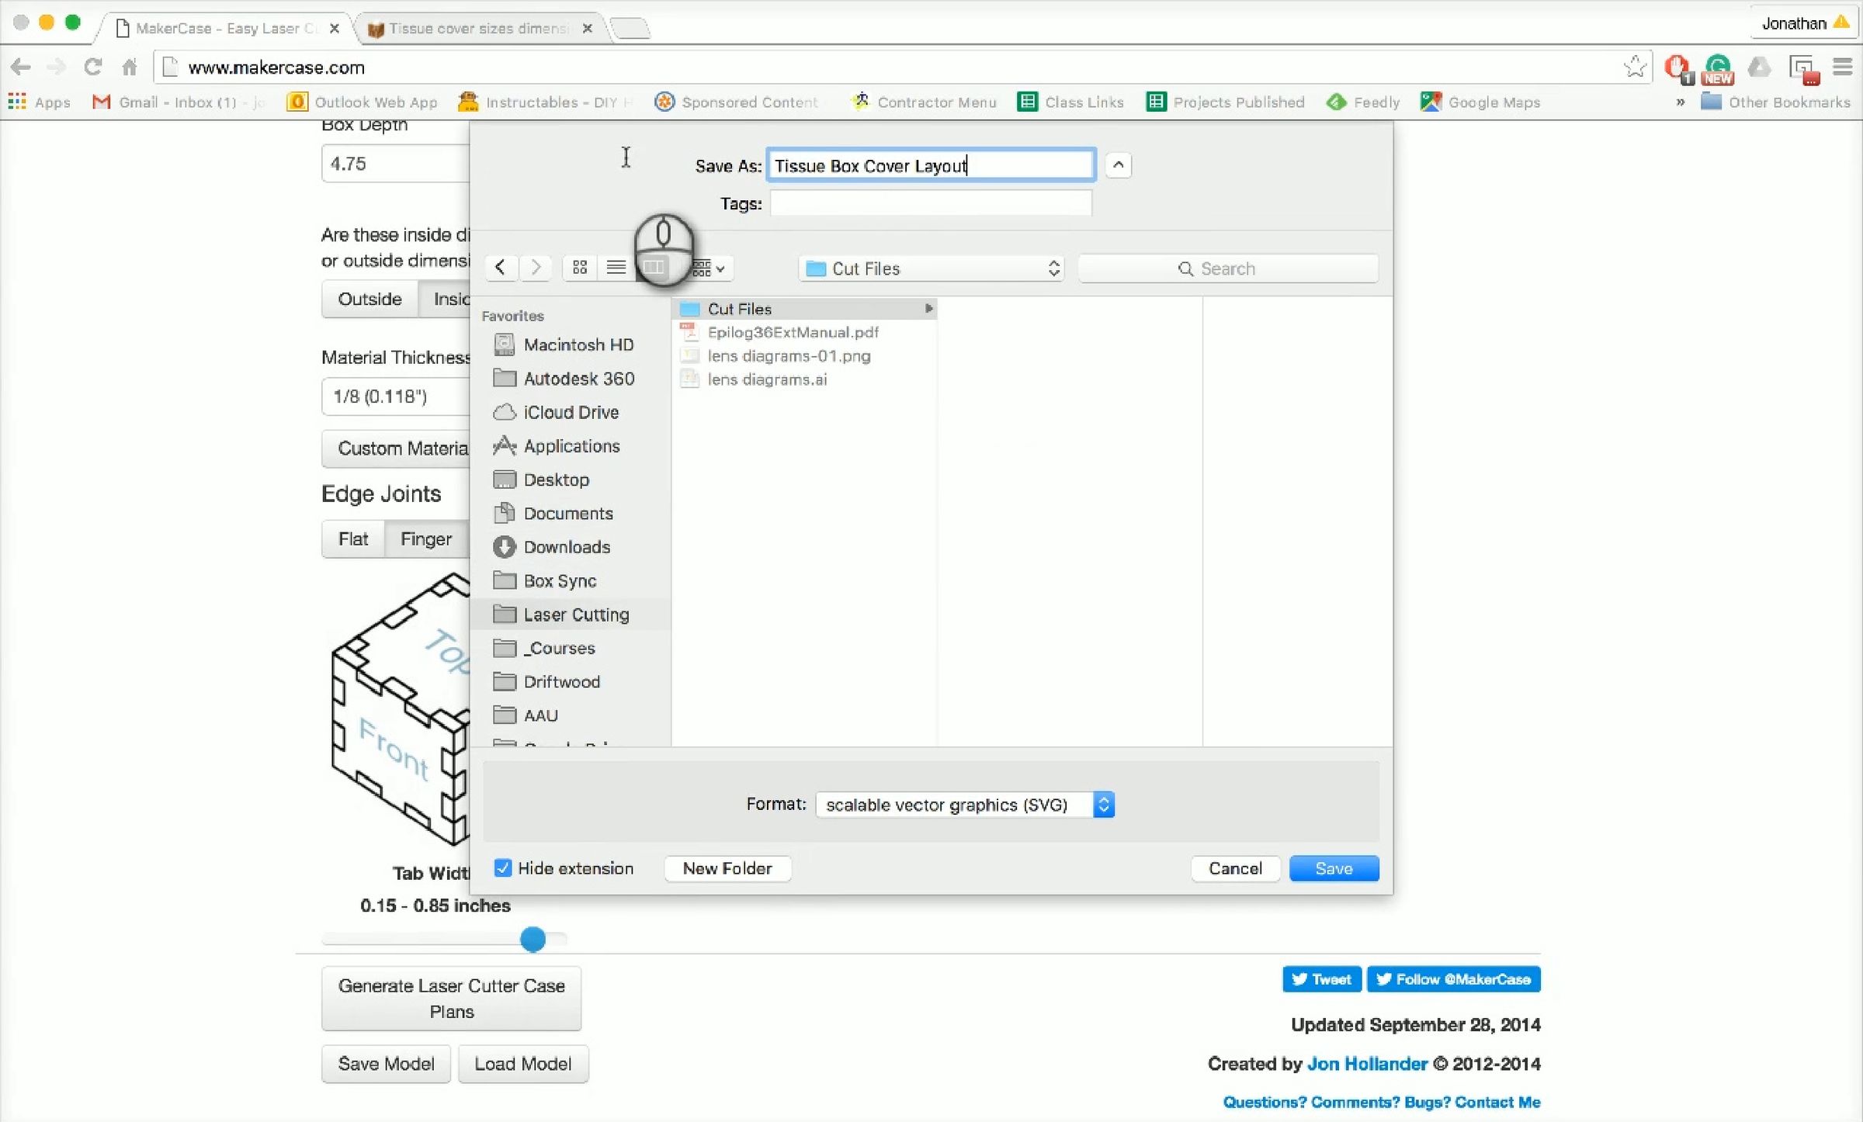1863x1122 pixels.
Task: Click the blue Save button
Action: point(1334,868)
